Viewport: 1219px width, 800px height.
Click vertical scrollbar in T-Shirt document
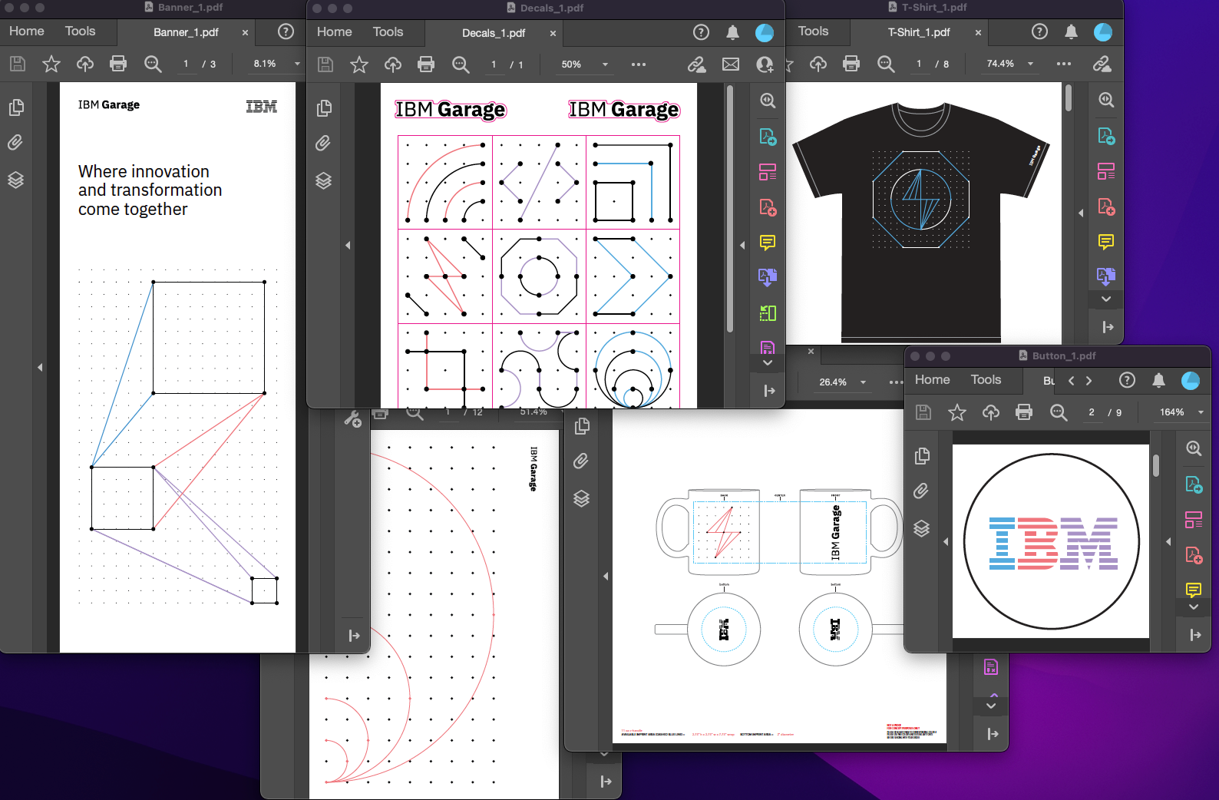point(1069,98)
